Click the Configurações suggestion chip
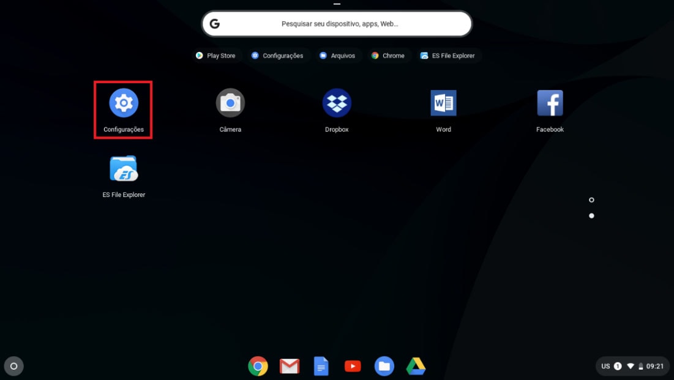This screenshot has width=674, height=380. pyautogui.click(x=278, y=56)
